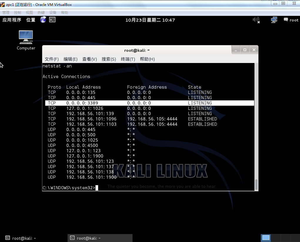Open the 搜索(S) menu in terminal
This screenshot has width=300, height=242.
(109, 59)
